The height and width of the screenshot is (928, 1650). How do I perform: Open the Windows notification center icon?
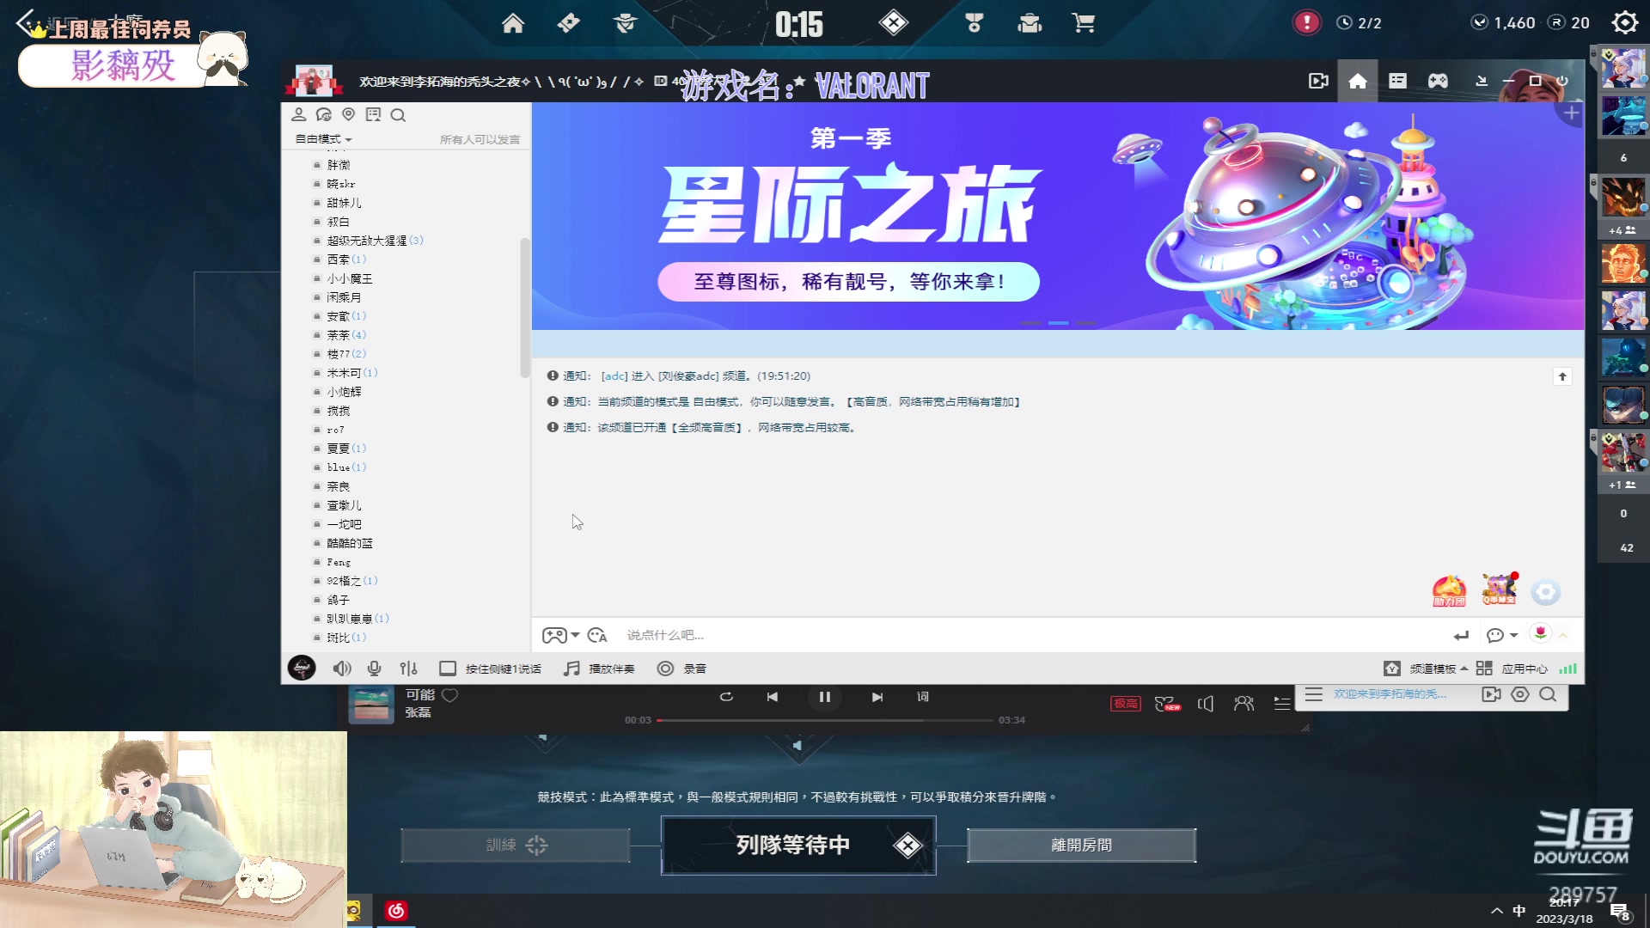[x=1620, y=912]
